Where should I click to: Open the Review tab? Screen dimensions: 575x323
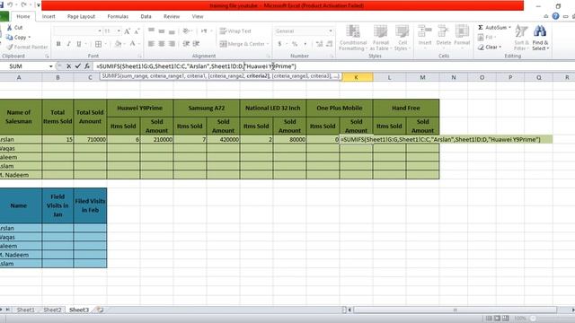pyautogui.click(x=172, y=16)
